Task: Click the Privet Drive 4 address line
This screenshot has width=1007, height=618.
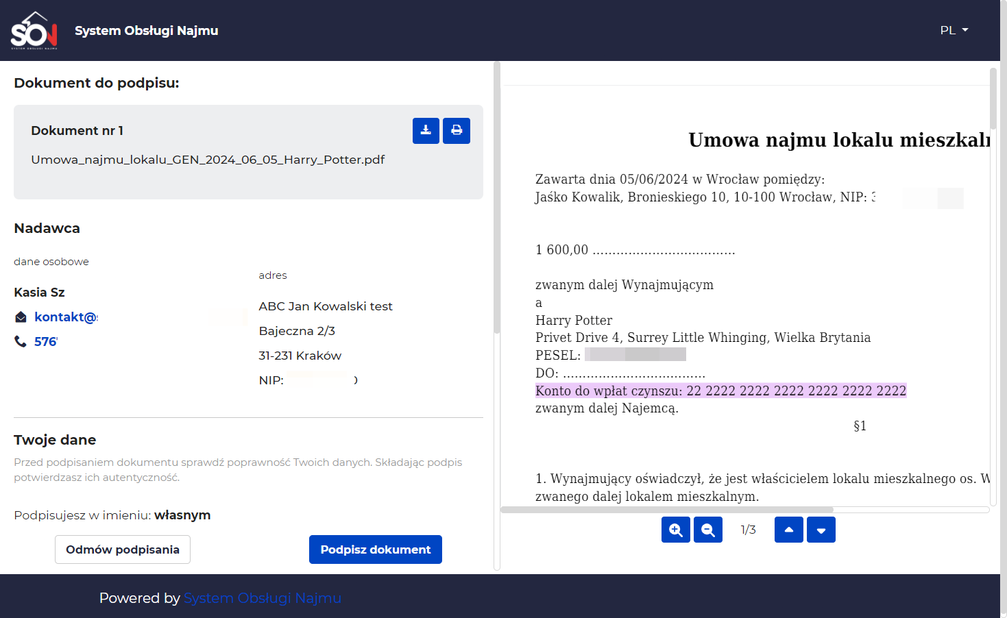Action: (x=703, y=337)
